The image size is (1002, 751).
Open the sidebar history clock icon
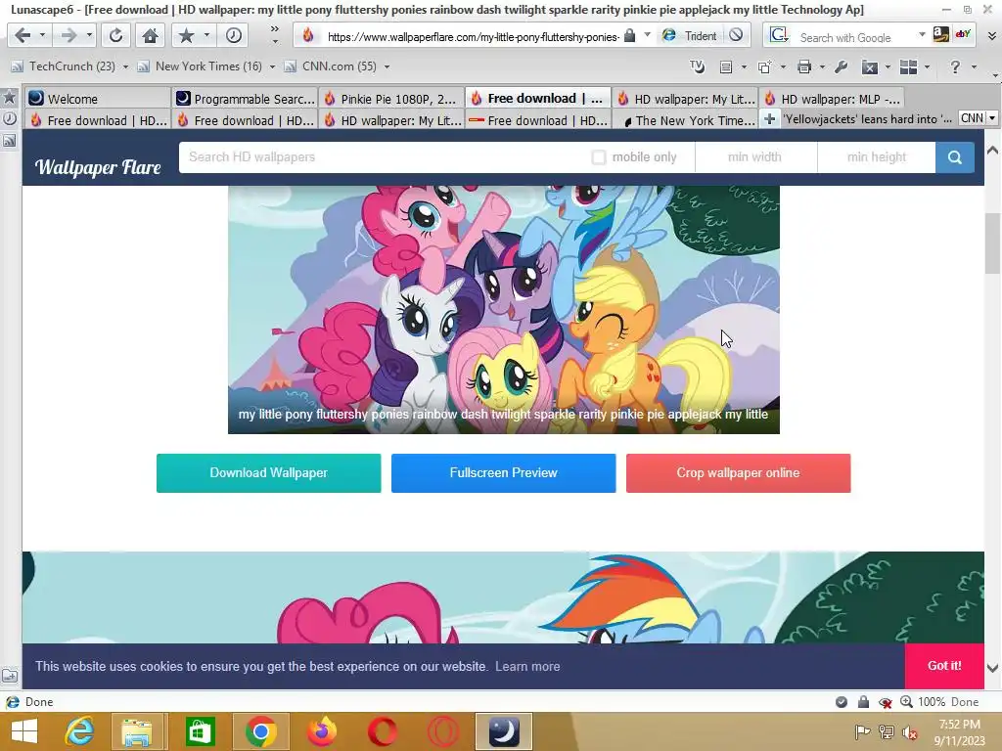(x=10, y=118)
